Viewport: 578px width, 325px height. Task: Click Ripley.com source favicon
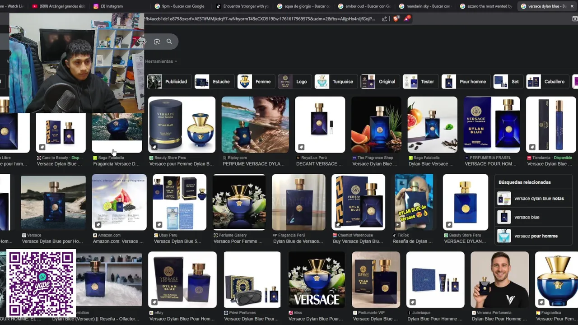(x=225, y=158)
